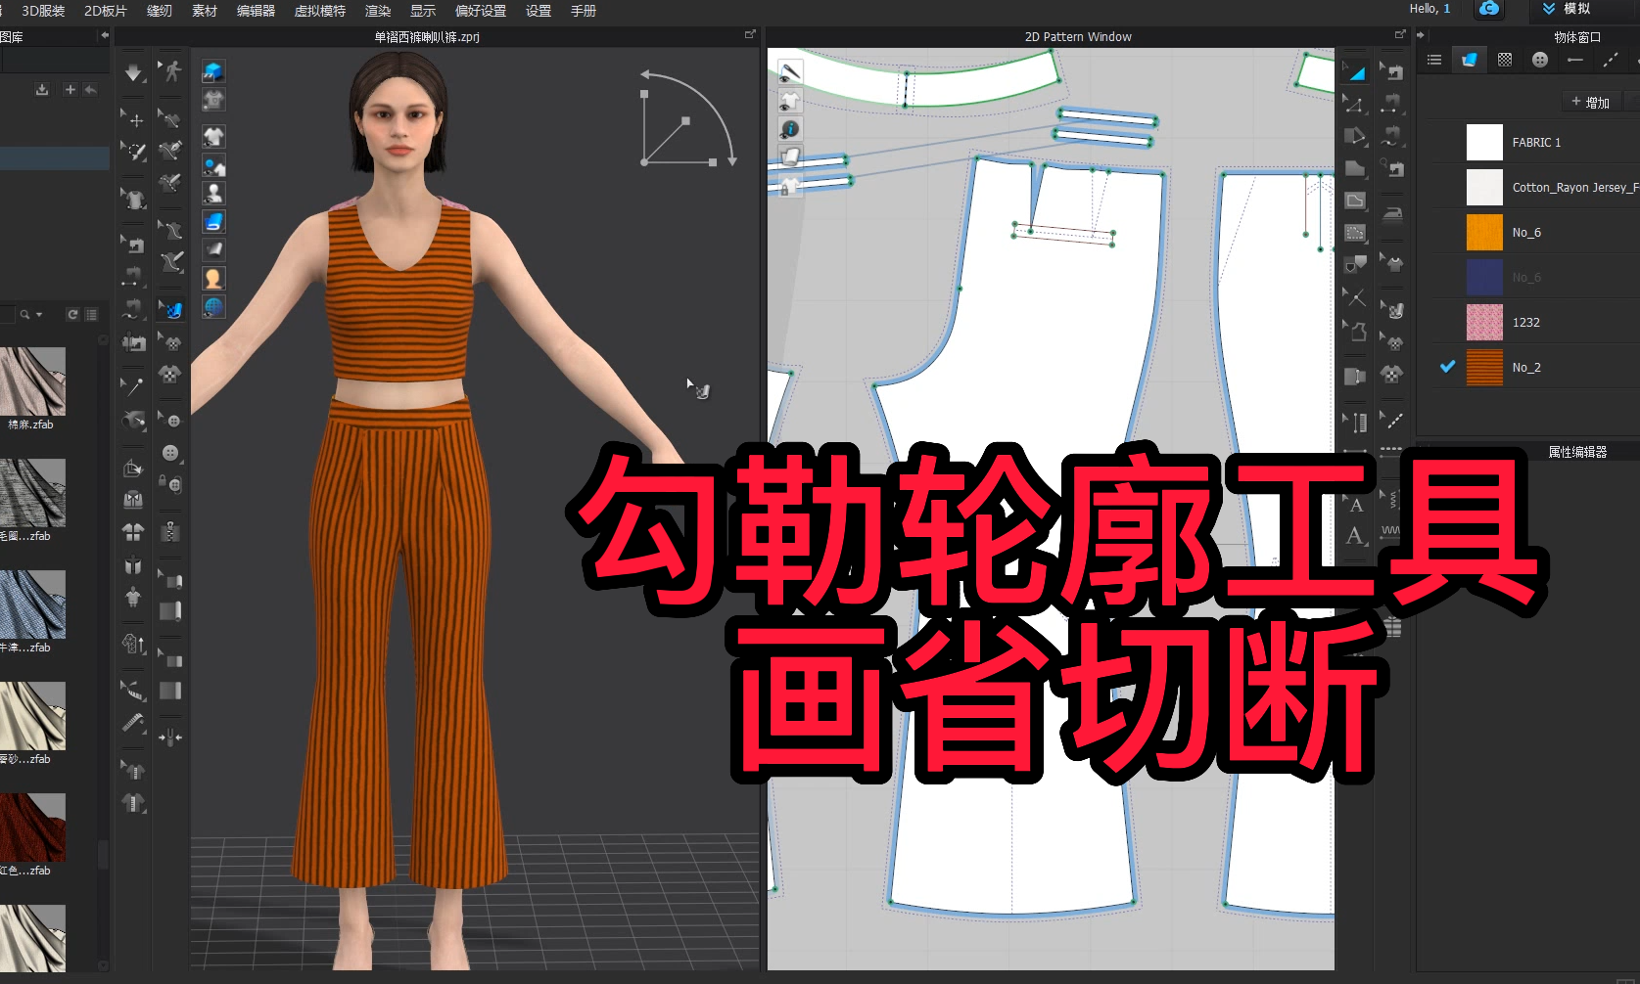The height and width of the screenshot is (984, 1640).
Task: Click the 增加 add fabric button
Action: click(x=1590, y=102)
